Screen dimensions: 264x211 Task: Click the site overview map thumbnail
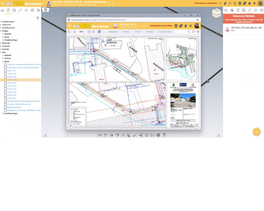(182, 59)
